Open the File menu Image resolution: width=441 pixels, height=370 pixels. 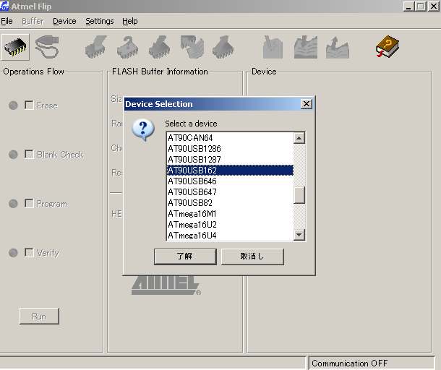pyautogui.click(x=7, y=21)
